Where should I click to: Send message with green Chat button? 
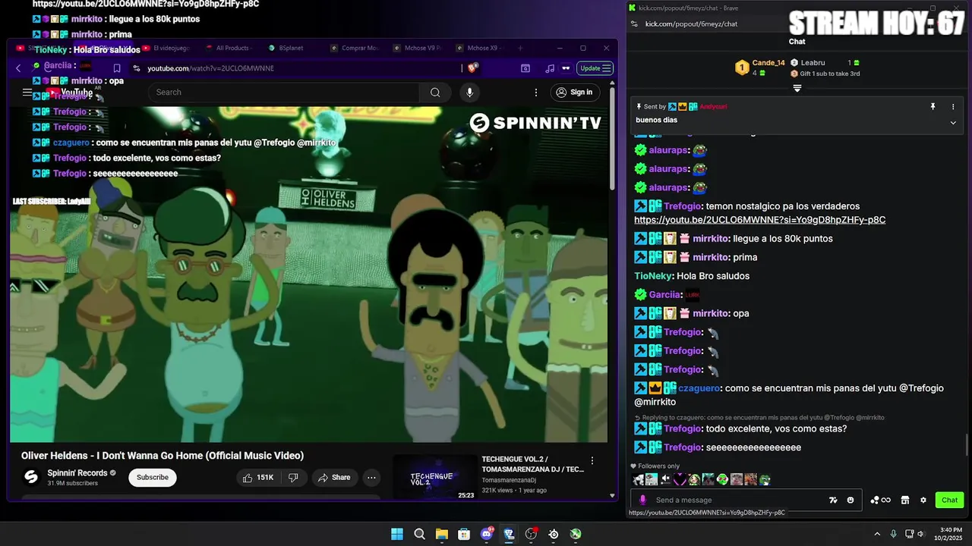click(950, 500)
